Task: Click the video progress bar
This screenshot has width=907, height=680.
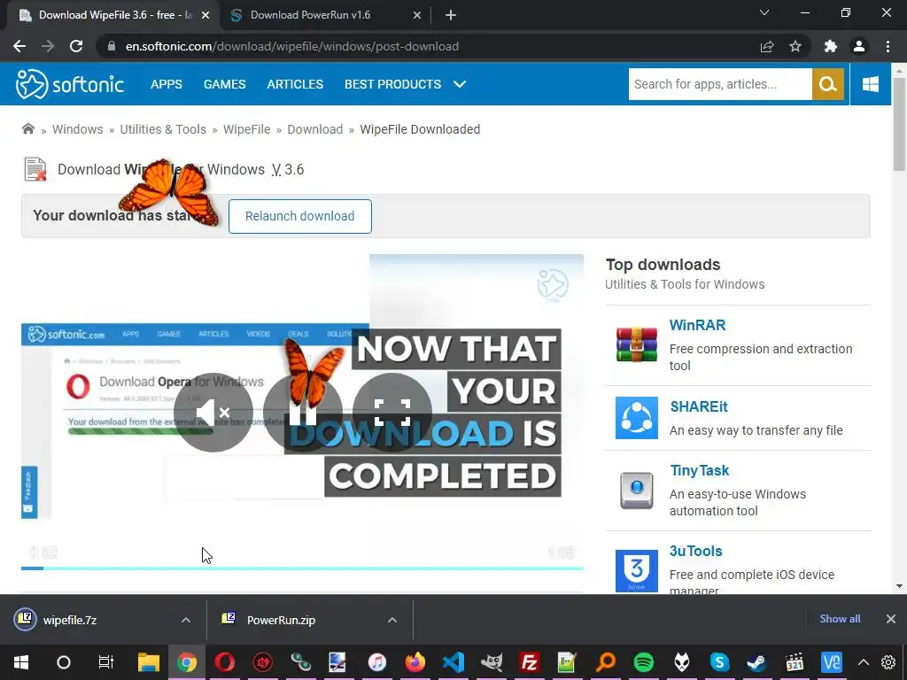Action: (x=302, y=568)
